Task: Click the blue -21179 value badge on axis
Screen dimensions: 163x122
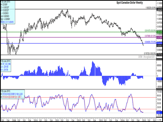Action: tap(159, 79)
